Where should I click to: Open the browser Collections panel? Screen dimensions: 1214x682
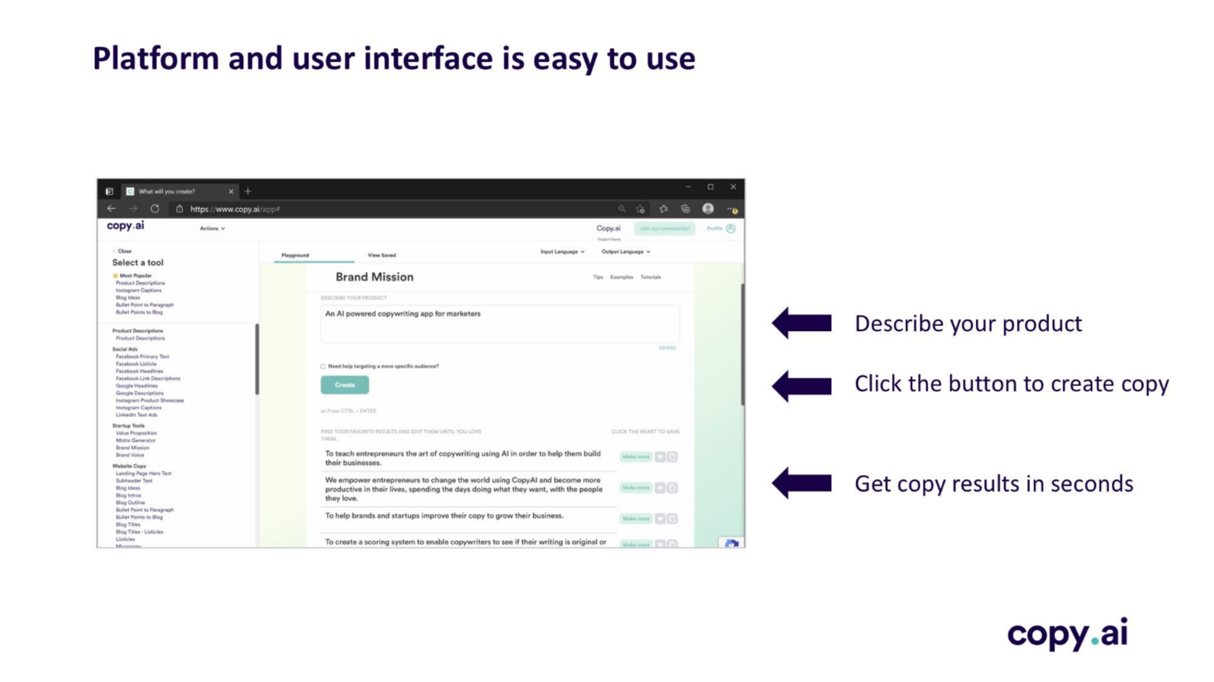(x=685, y=209)
